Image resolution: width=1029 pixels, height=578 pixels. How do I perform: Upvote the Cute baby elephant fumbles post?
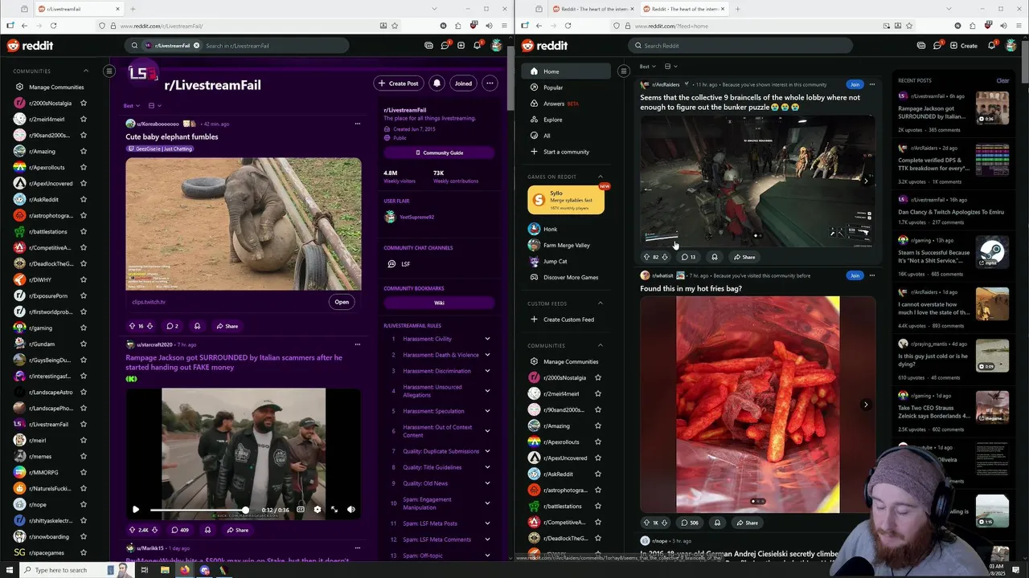coord(132,326)
